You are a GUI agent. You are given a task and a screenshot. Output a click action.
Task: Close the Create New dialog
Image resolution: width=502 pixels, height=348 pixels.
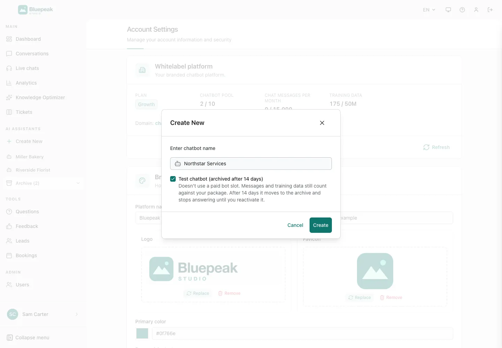pyautogui.click(x=322, y=123)
